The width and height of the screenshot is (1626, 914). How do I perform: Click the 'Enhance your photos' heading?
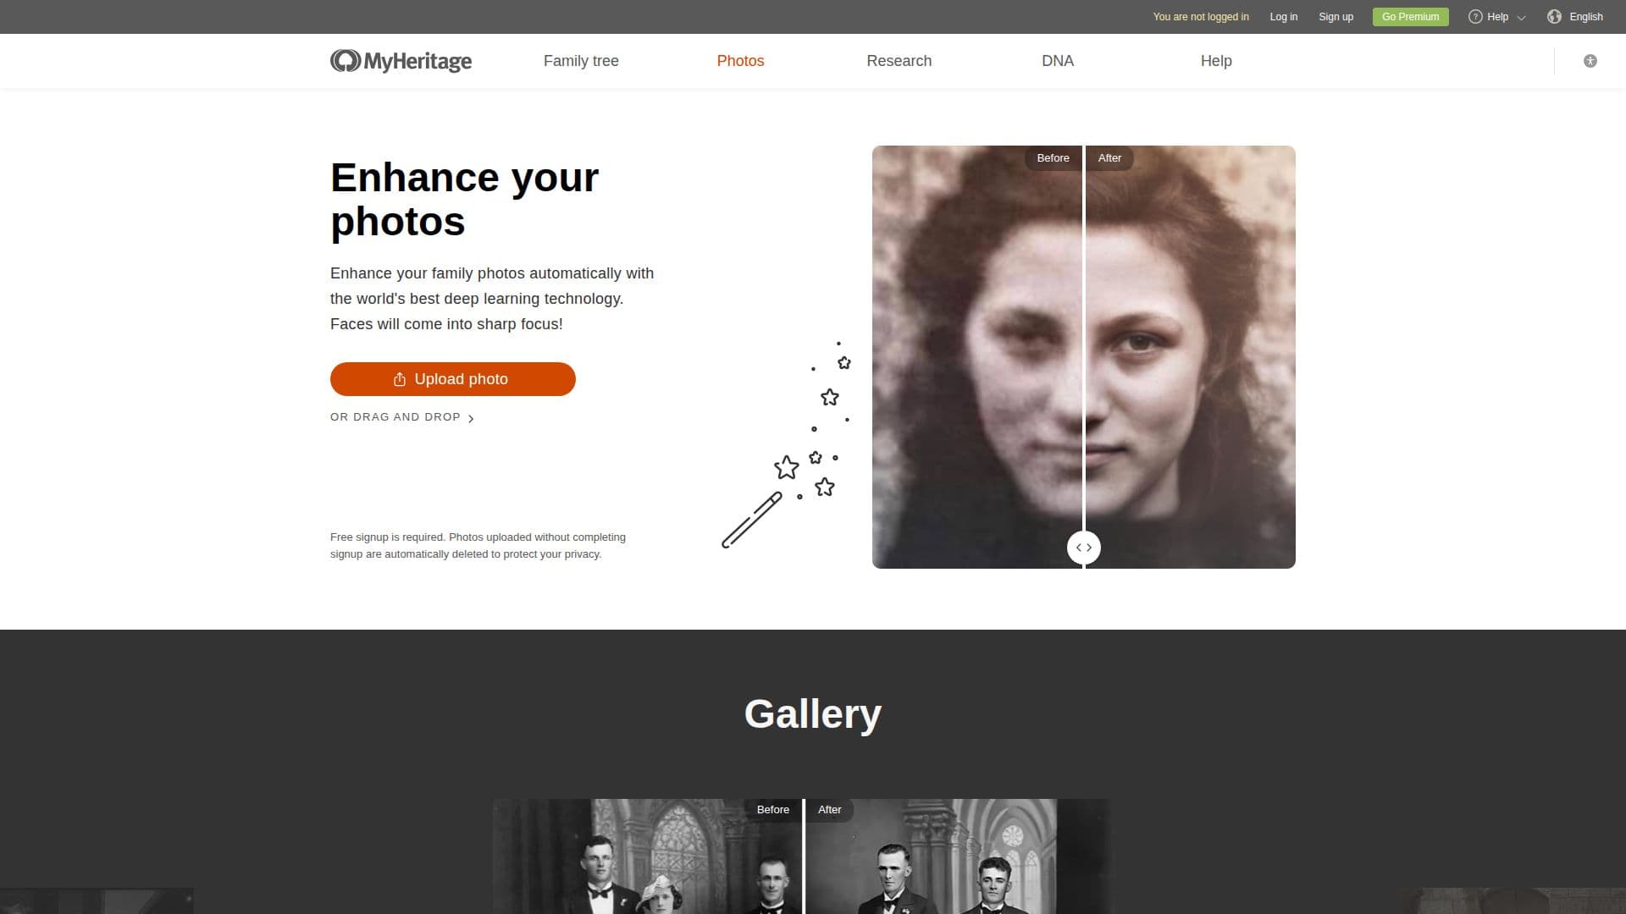[x=464, y=200]
